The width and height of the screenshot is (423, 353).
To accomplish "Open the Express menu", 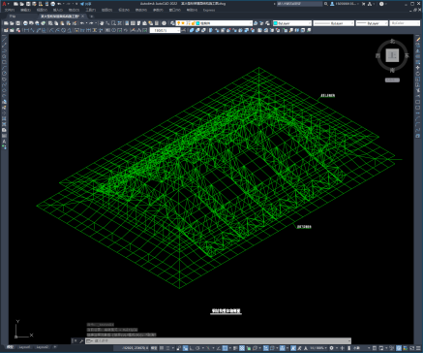I will [x=209, y=10].
